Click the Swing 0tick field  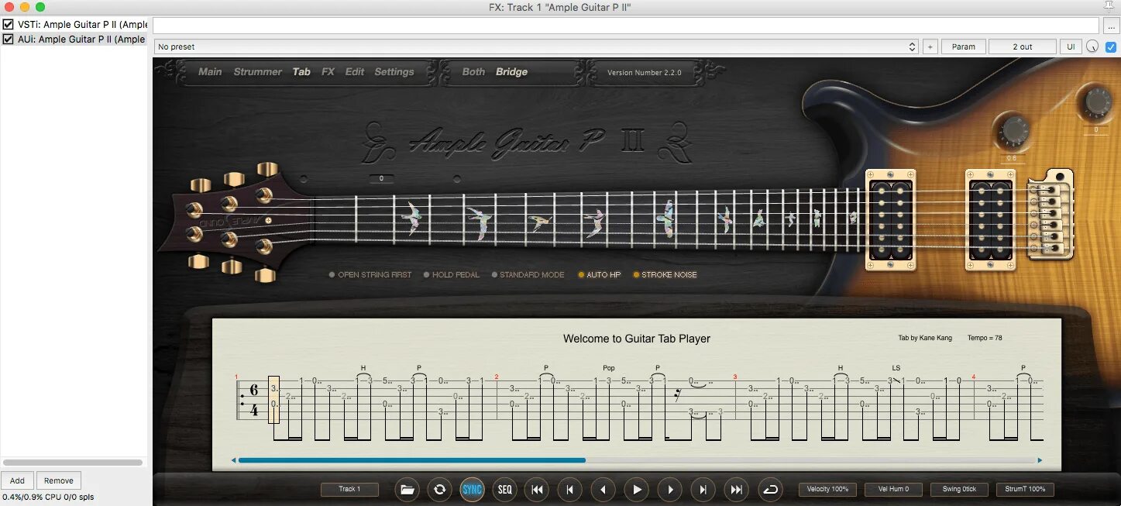(x=959, y=489)
